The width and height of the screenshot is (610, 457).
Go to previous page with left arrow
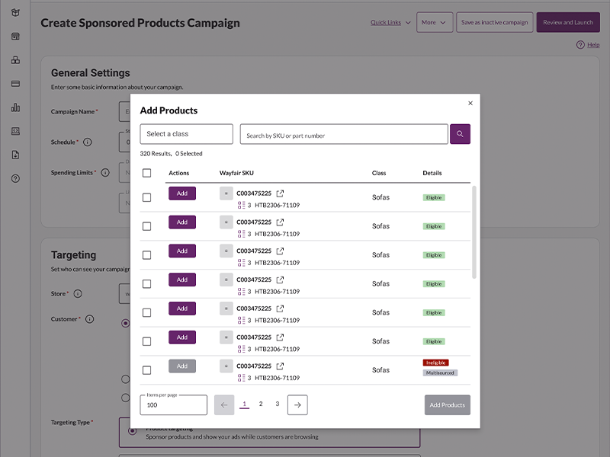[x=224, y=405]
